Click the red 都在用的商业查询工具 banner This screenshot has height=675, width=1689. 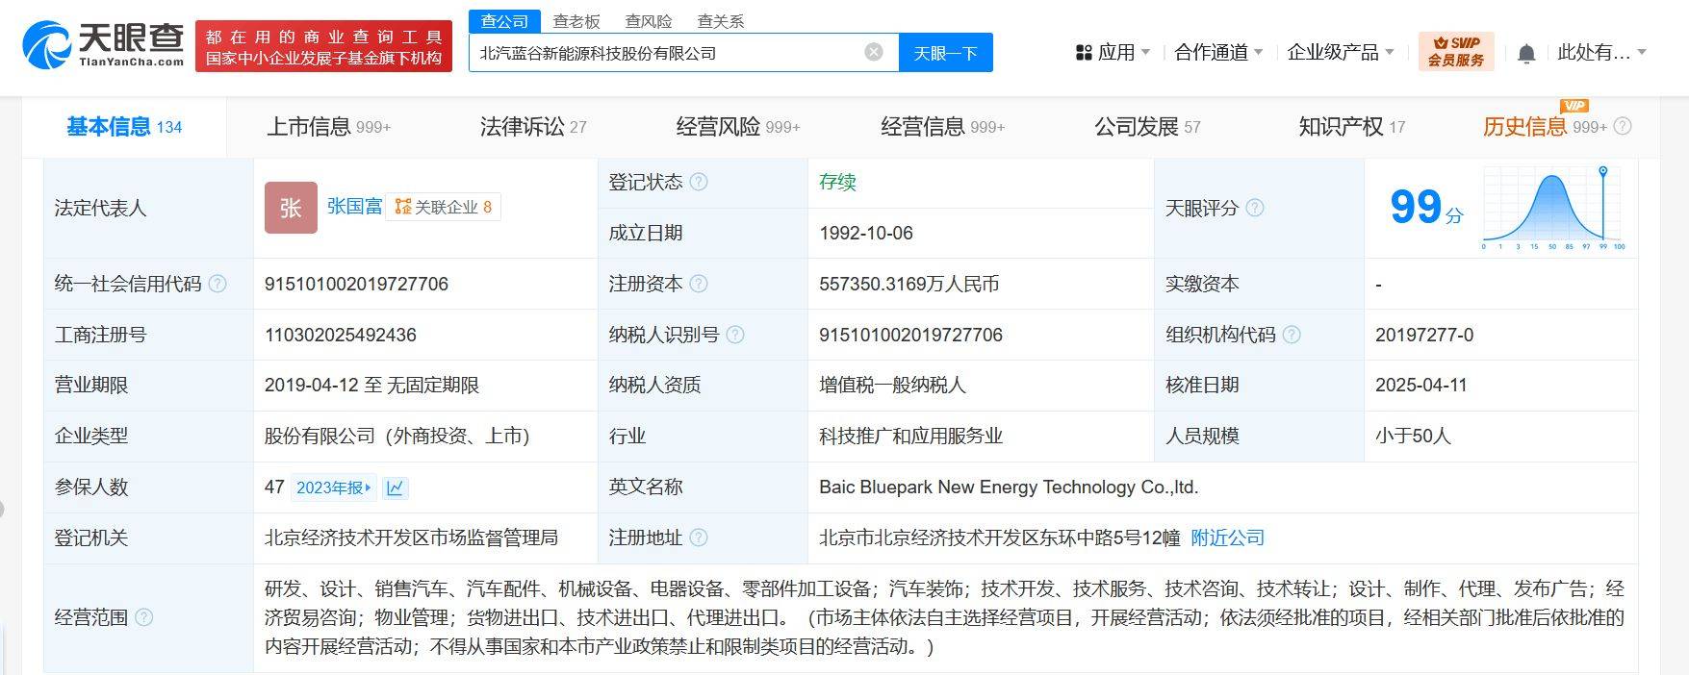pyautogui.click(x=323, y=46)
